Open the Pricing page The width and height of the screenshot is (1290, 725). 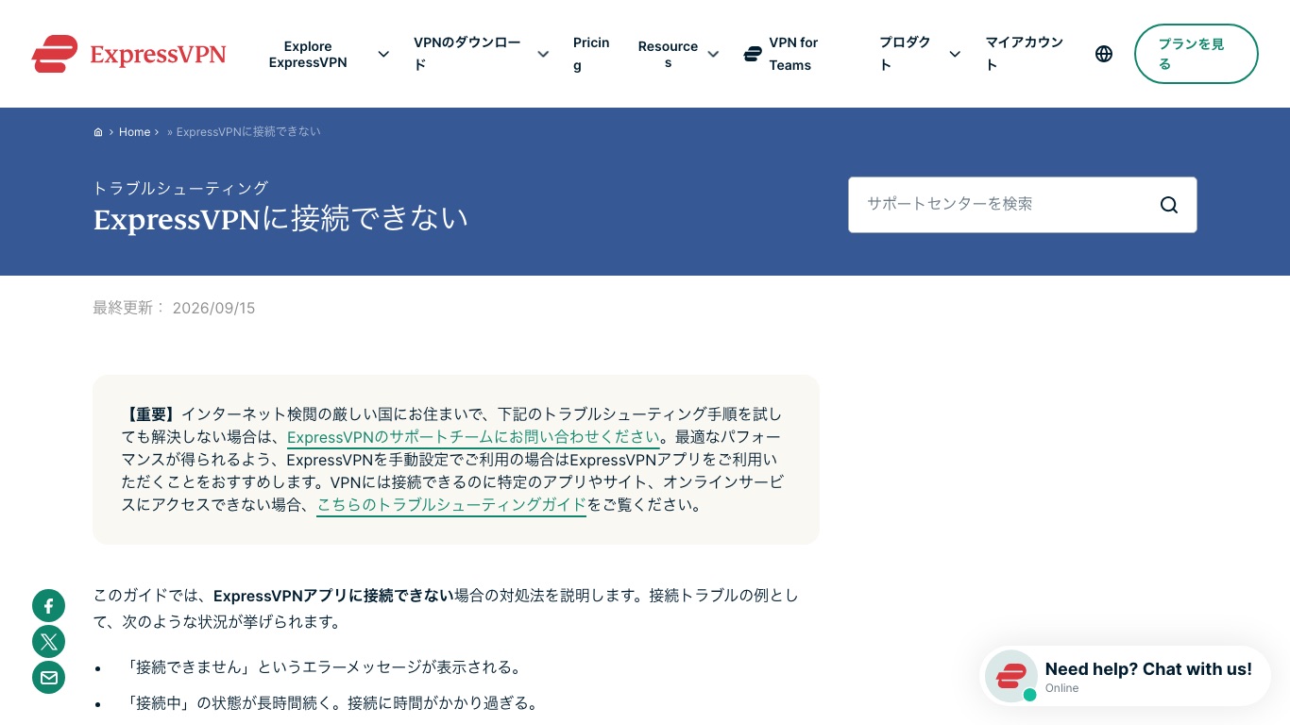pyautogui.click(x=591, y=54)
